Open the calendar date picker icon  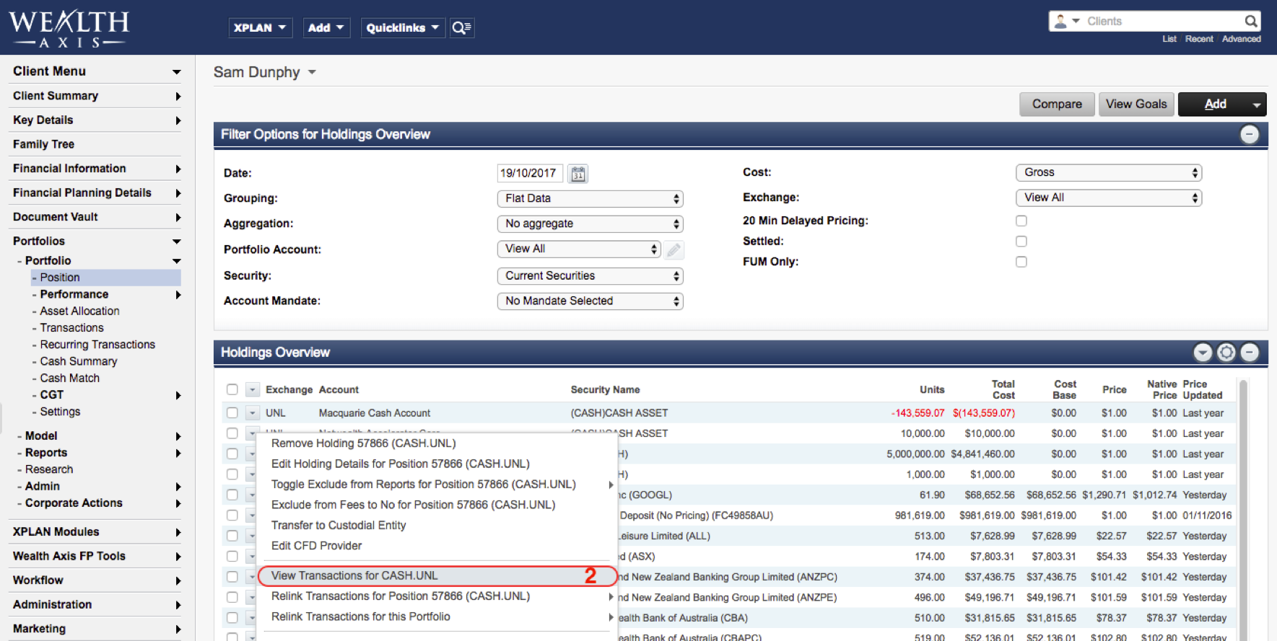pos(578,173)
